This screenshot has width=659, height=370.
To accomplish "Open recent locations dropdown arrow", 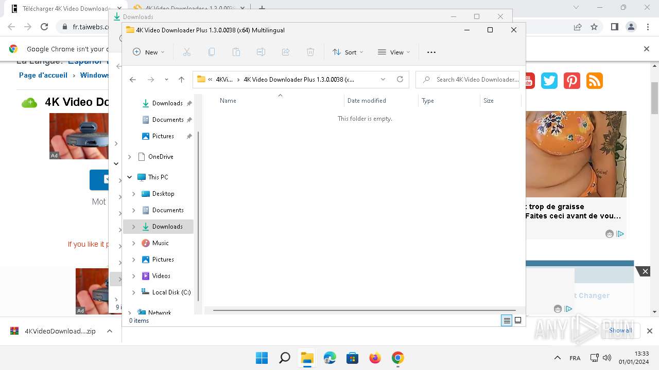I will 166,80.
